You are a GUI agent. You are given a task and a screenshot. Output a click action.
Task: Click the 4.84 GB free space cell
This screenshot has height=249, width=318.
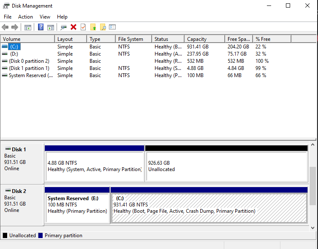tap(236, 68)
